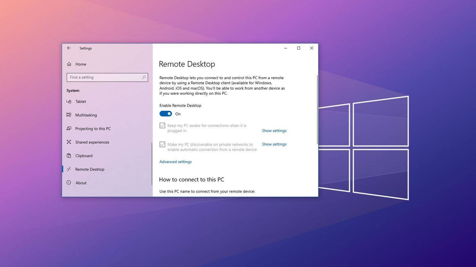Image resolution: width=476 pixels, height=267 pixels.
Task: Select Remote Desktop in sidebar menu
Action: (x=90, y=169)
